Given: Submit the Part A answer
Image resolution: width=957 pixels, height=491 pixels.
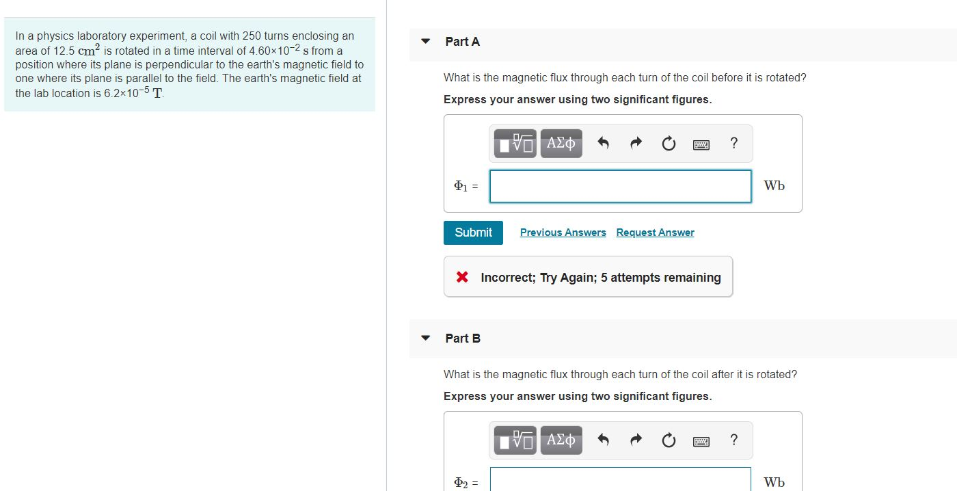Looking at the screenshot, I should point(473,233).
